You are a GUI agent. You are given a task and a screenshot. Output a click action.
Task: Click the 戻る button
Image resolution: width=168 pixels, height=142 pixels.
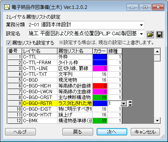(78, 132)
